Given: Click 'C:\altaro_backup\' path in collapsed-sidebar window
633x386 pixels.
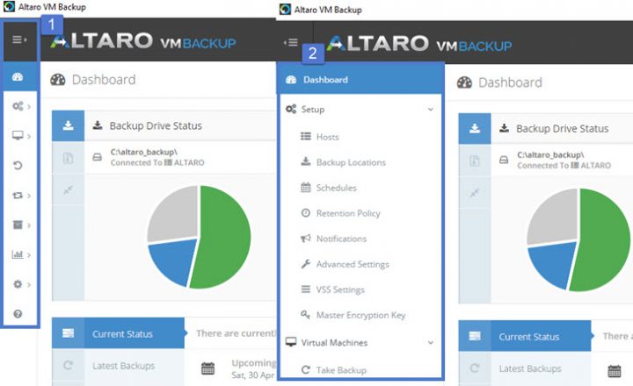Looking at the screenshot, I should click(143, 152).
